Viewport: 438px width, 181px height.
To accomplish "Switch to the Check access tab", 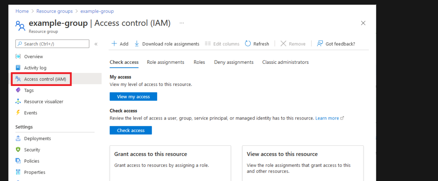I will pyautogui.click(x=124, y=62).
